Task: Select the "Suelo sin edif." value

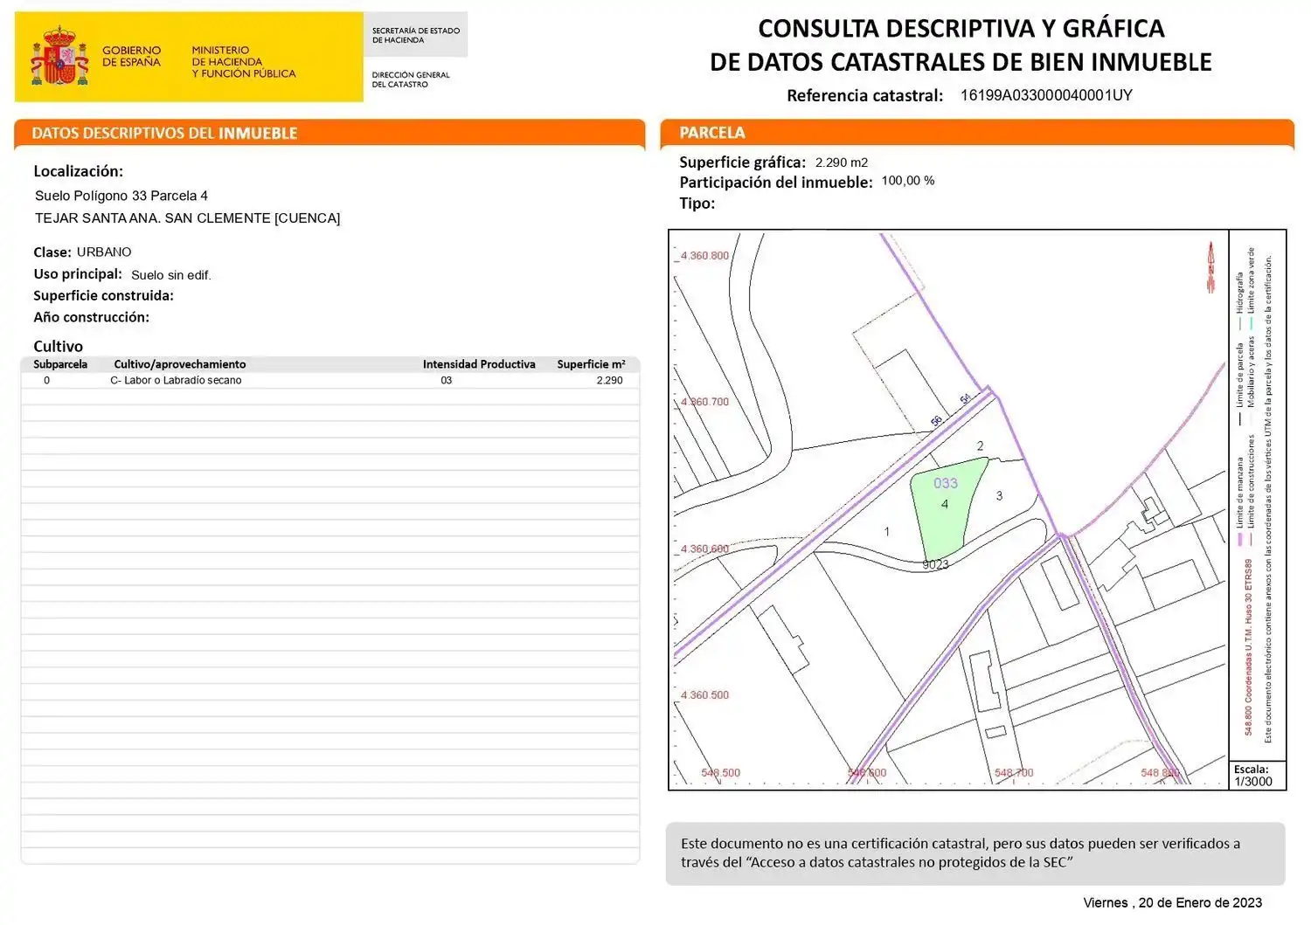Action: tap(171, 275)
